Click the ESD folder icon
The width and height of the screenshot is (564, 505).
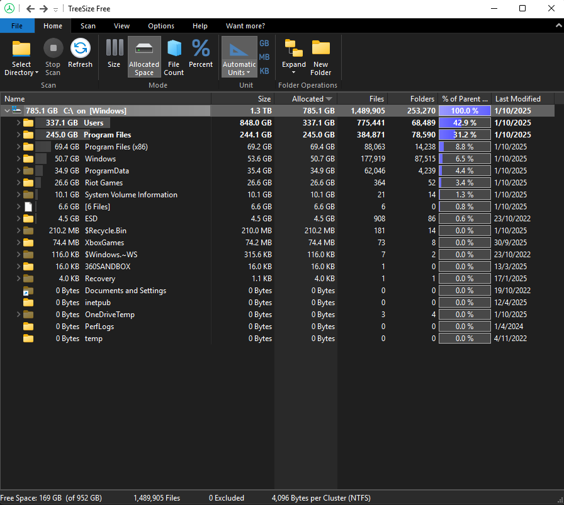click(28, 219)
